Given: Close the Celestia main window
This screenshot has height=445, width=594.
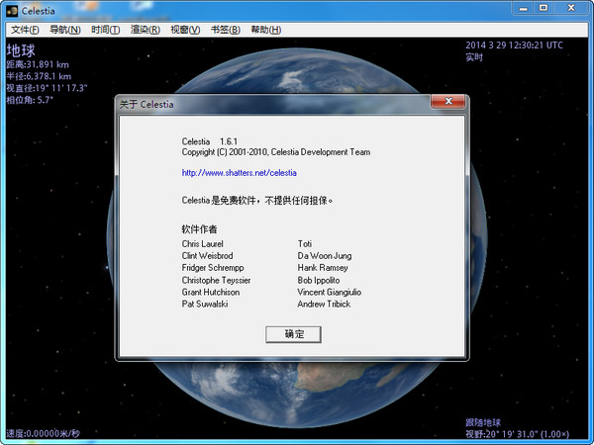Looking at the screenshot, I should point(572,8).
